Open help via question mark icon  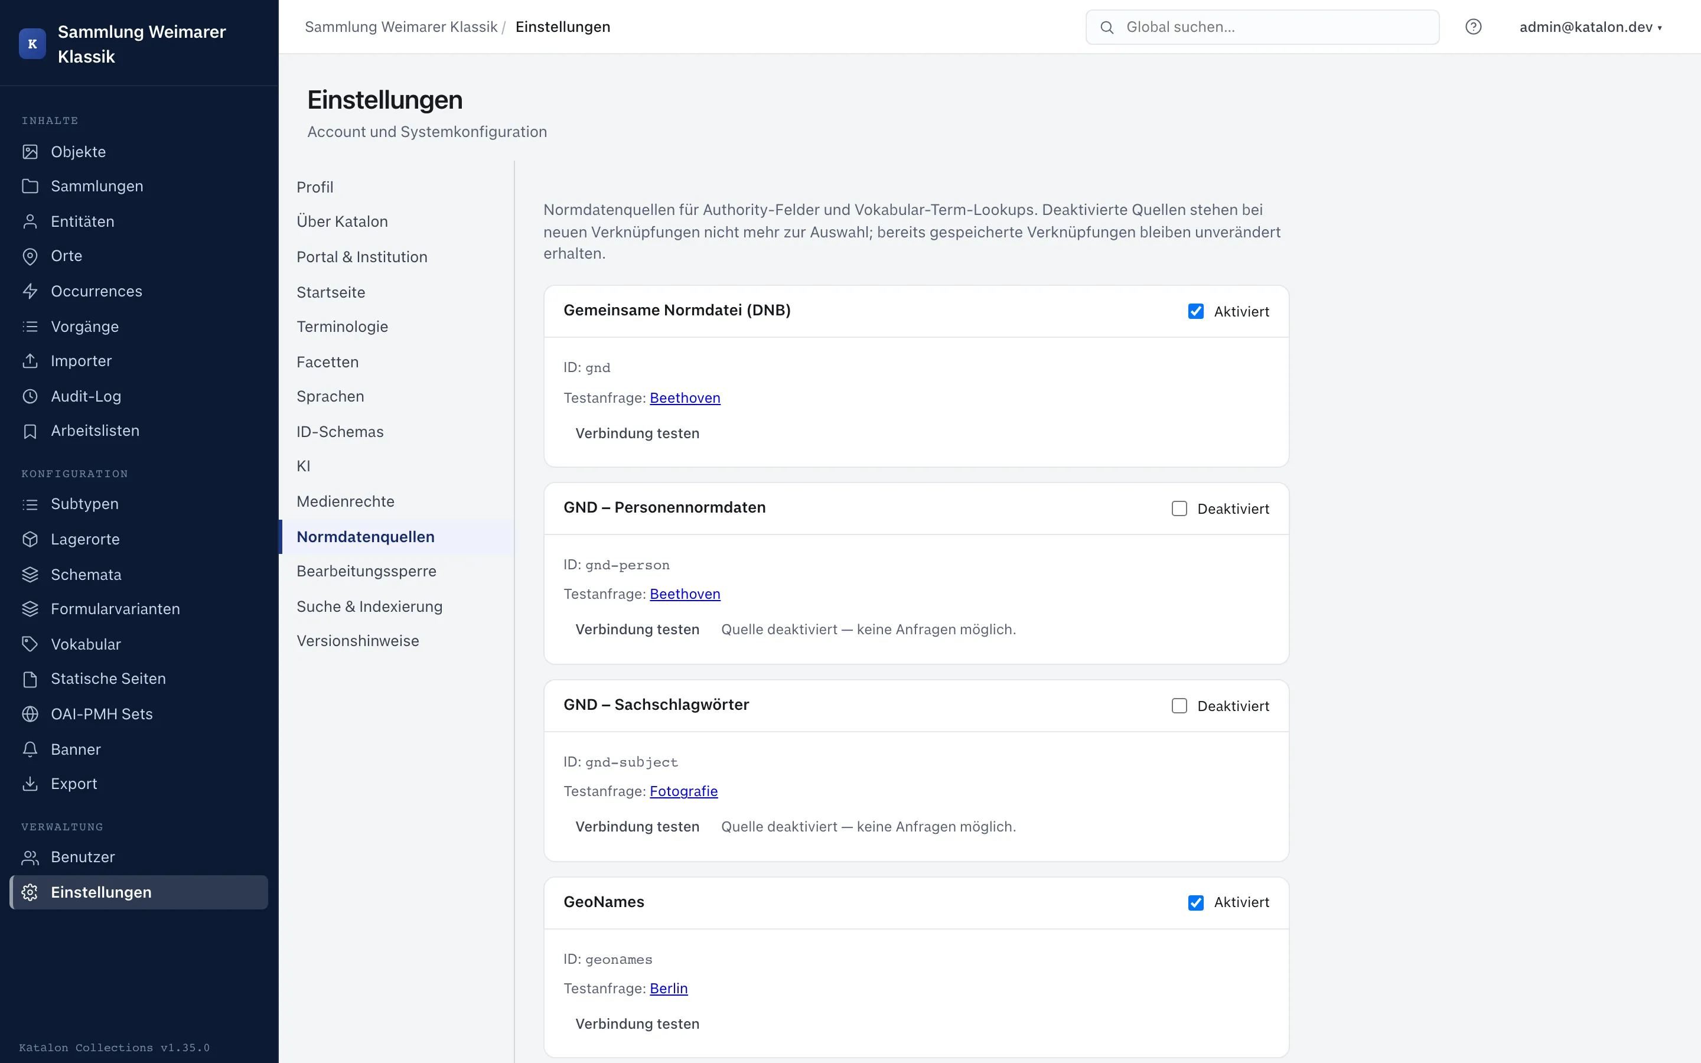[x=1473, y=27]
